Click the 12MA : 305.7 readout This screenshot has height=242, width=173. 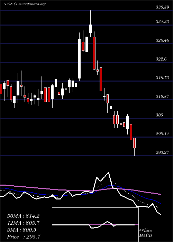click(x=24, y=223)
